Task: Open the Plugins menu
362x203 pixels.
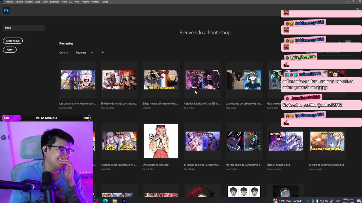Action: click(x=85, y=2)
